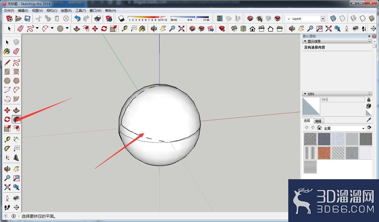Pick the rusty orange metal swatch
The width and height of the screenshot is (379, 222).
pyautogui.click(x=324, y=153)
